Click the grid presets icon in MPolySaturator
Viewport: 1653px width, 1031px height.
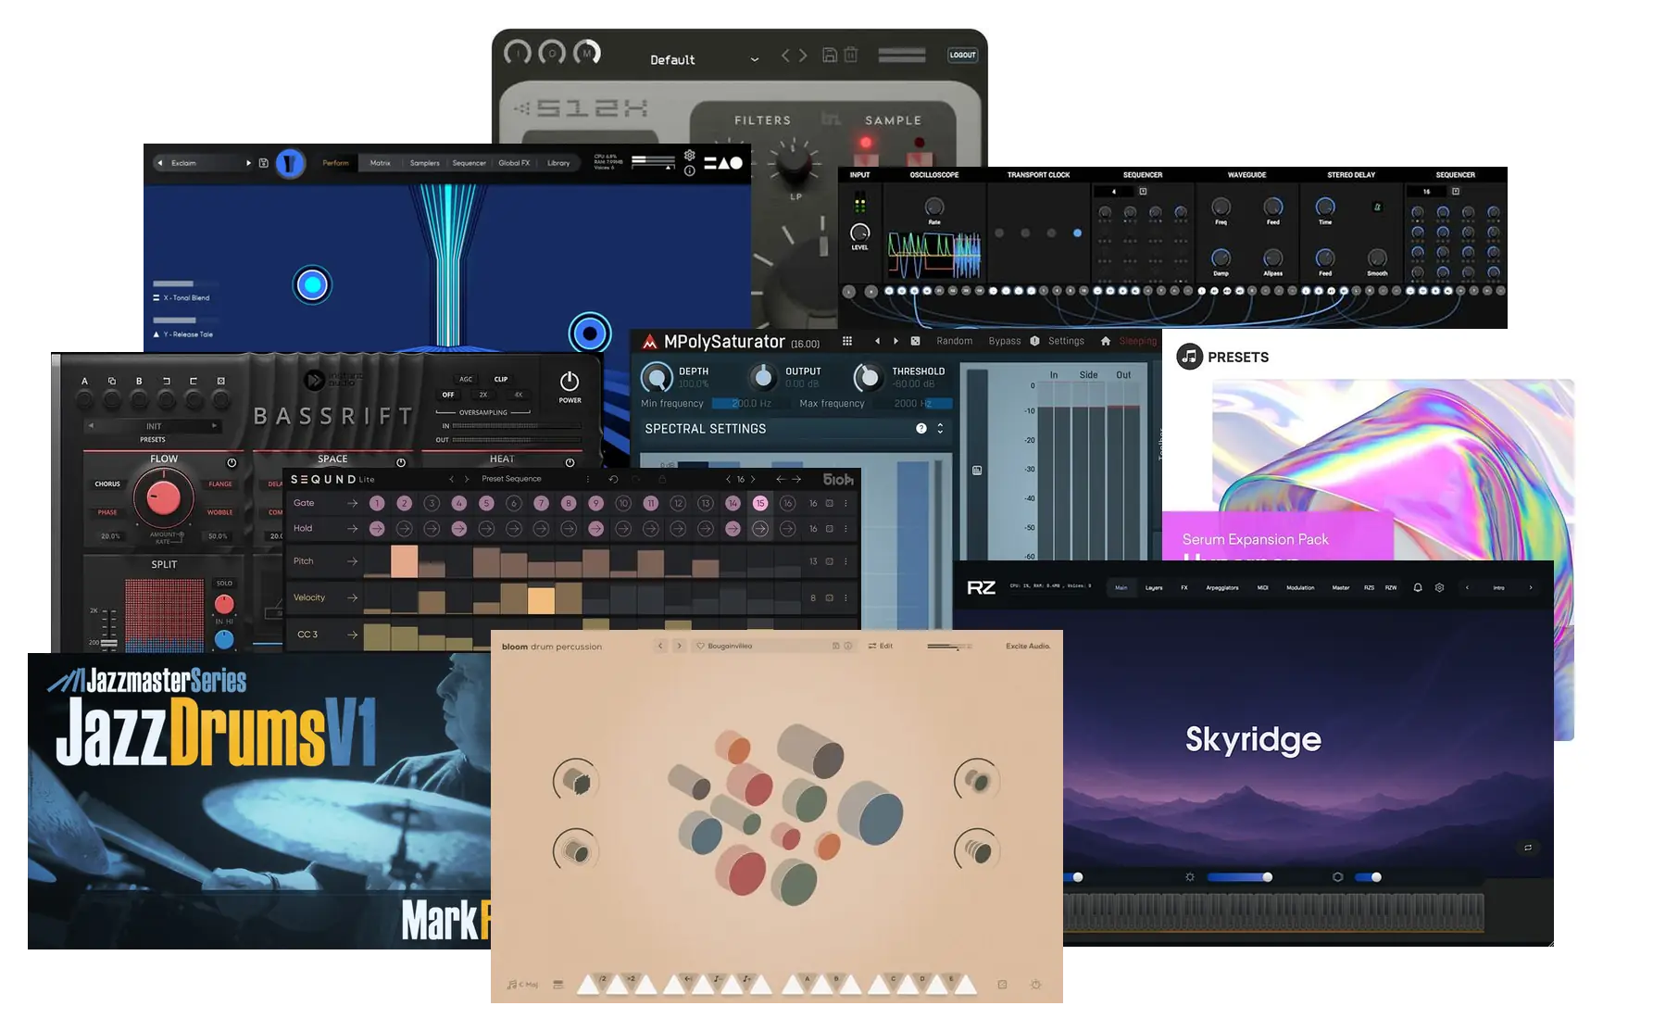pos(847,341)
